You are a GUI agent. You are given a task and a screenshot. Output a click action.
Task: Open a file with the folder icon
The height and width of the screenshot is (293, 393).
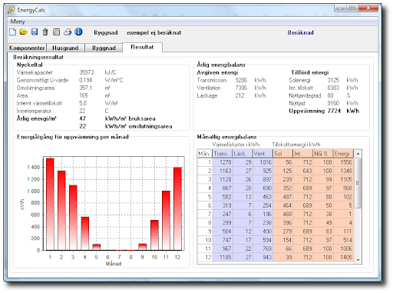(x=23, y=32)
